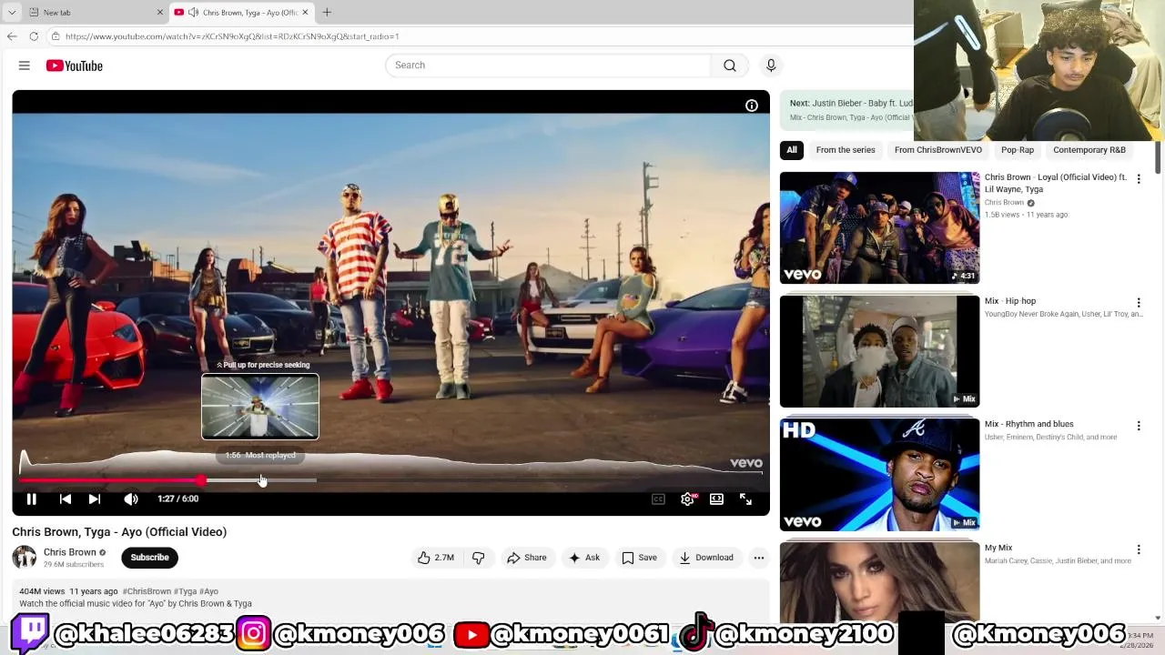Reload the YouTube page
Screen dimensions: 1165x655
(34, 36)
